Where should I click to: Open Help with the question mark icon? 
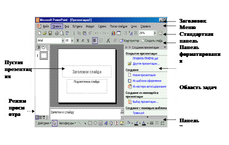tap(161, 33)
